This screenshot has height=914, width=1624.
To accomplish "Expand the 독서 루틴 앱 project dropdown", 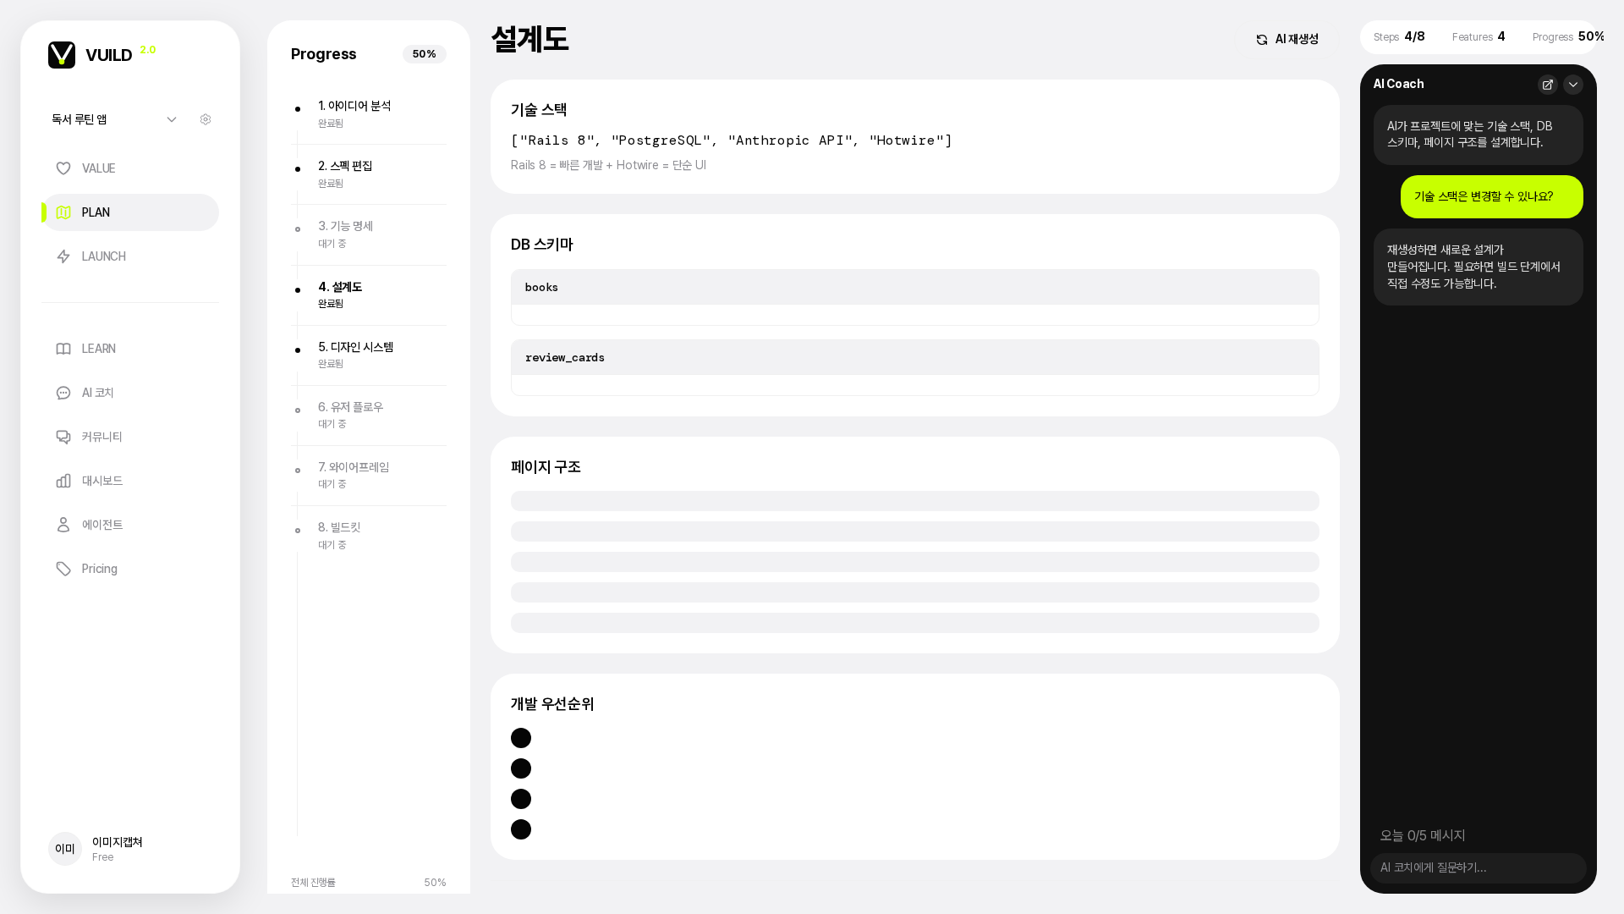I will pos(114,119).
